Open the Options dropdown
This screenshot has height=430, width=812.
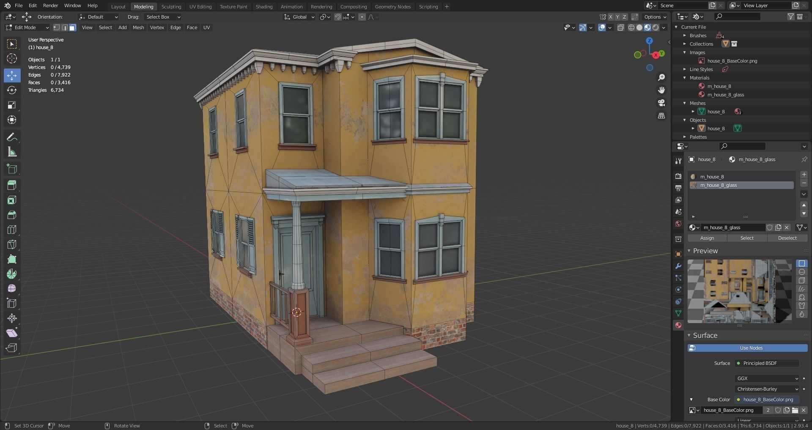pyautogui.click(x=655, y=17)
